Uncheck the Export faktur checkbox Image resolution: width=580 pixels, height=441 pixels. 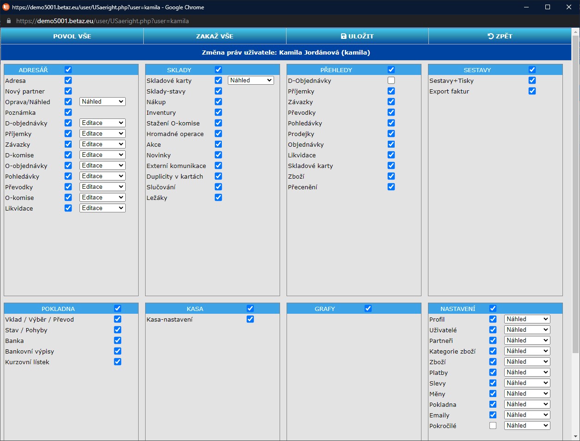(x=532, y=91)
